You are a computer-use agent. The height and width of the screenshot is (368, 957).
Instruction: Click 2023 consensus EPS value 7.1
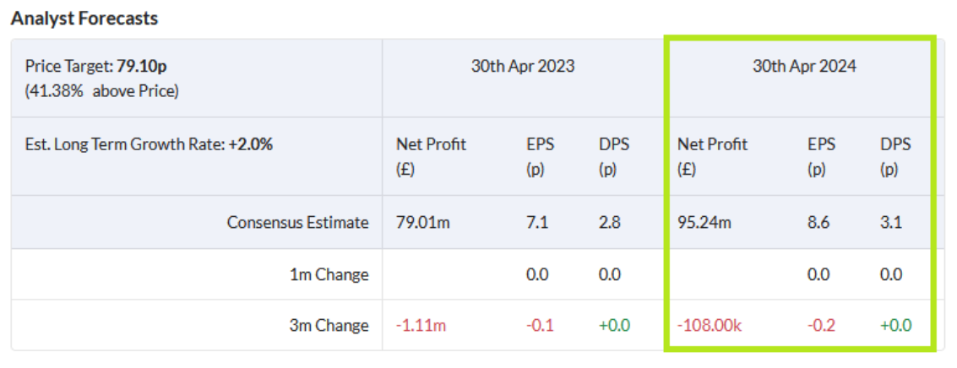tap(536, 223)
